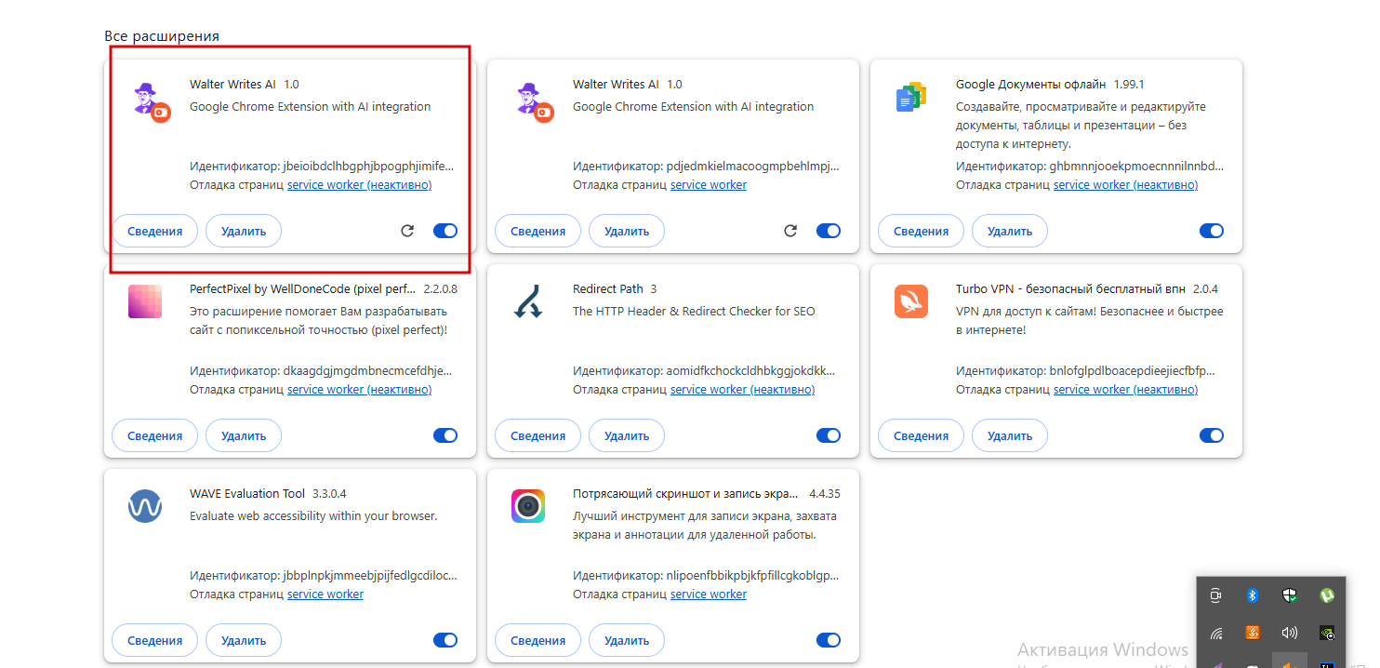Click the screenshot recorder camera lens icon

pyautogui.click(x=528, y=507)
